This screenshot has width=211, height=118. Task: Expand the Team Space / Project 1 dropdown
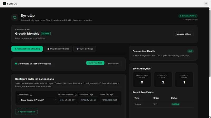tap(37, 100)
